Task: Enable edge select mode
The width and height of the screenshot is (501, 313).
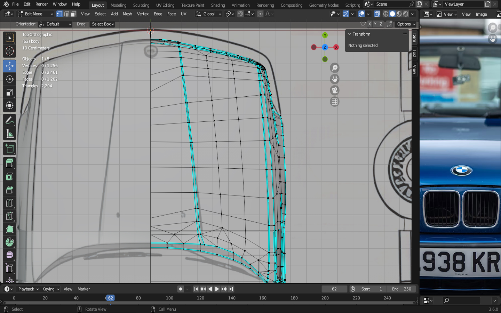Action: click(x=66, y=14)
